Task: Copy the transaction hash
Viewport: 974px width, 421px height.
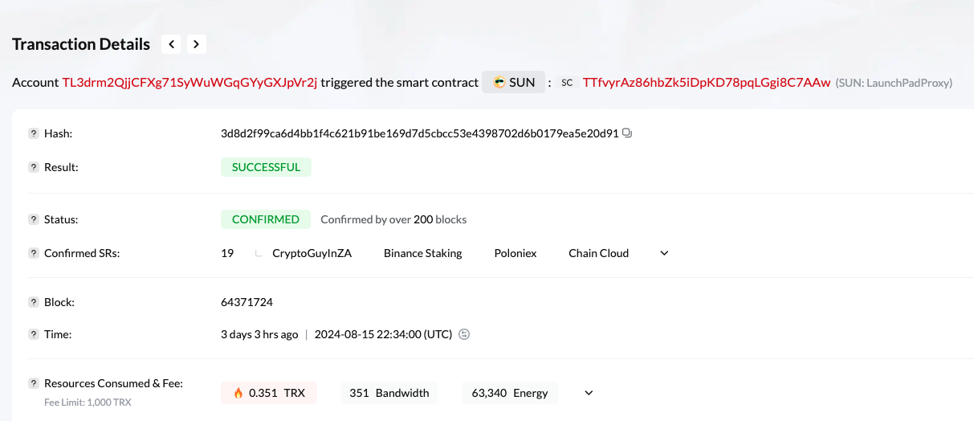Action: [x=627, y=133]
